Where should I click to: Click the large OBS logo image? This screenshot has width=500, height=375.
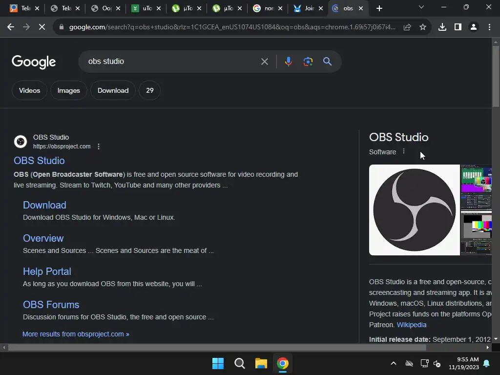414,210
